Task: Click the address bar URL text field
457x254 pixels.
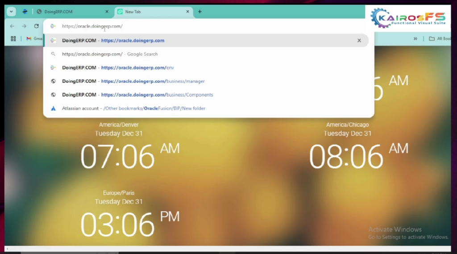Action: click(x=201, y=26)
